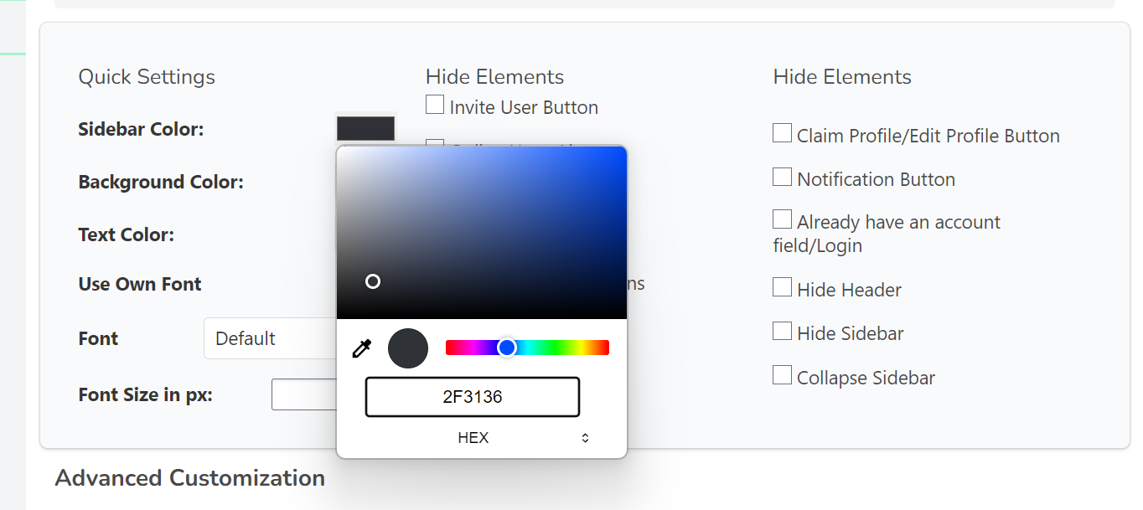1143x510 pixels.
Task: Toggle the Collapse Sidebar checkbox
Action: (x=782, y=375)
